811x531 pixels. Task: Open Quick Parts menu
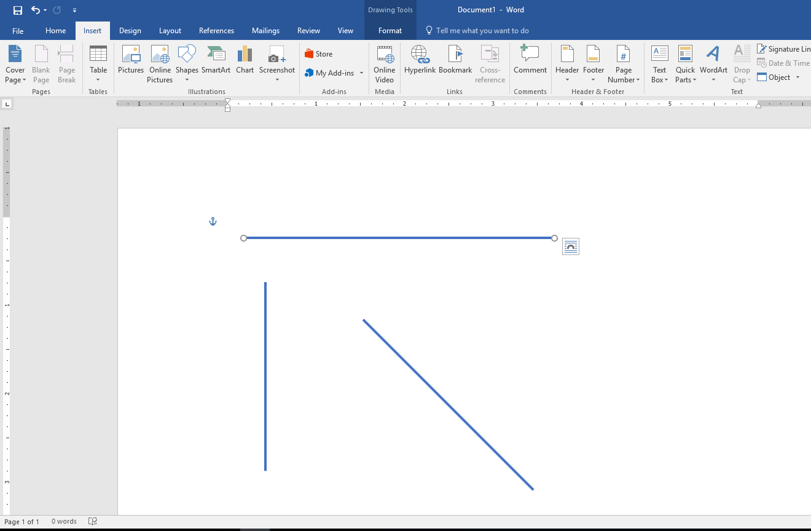(685, 65)
